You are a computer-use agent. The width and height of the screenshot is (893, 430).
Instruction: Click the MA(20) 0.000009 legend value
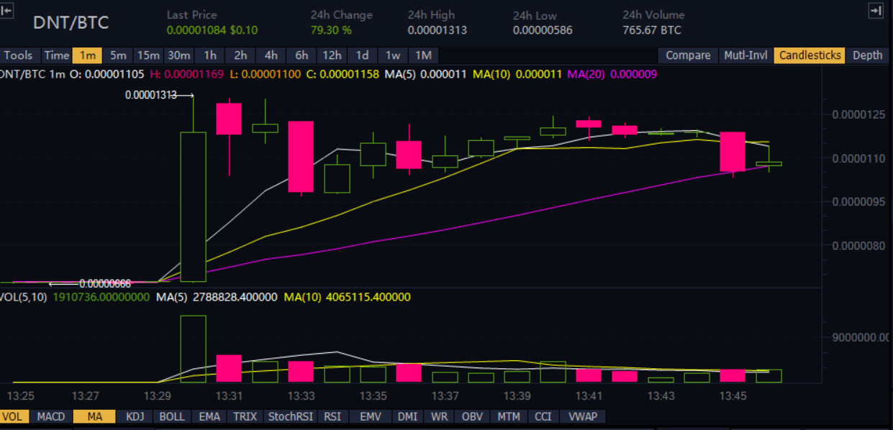[x=612, y=73]
